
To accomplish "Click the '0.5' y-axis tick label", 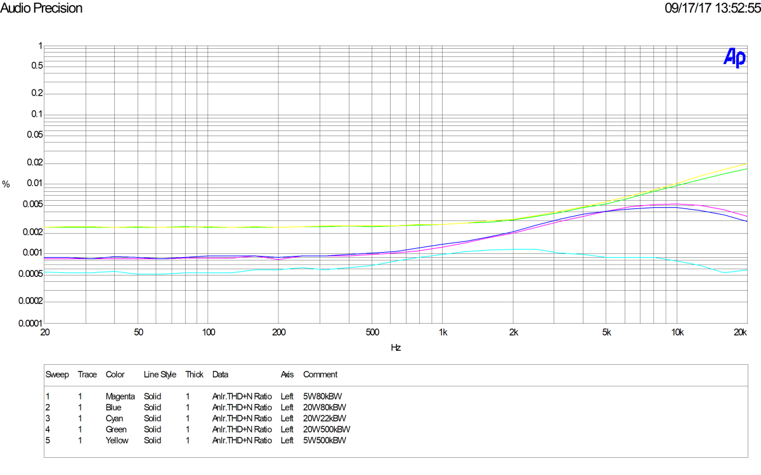I will (36, 66).
